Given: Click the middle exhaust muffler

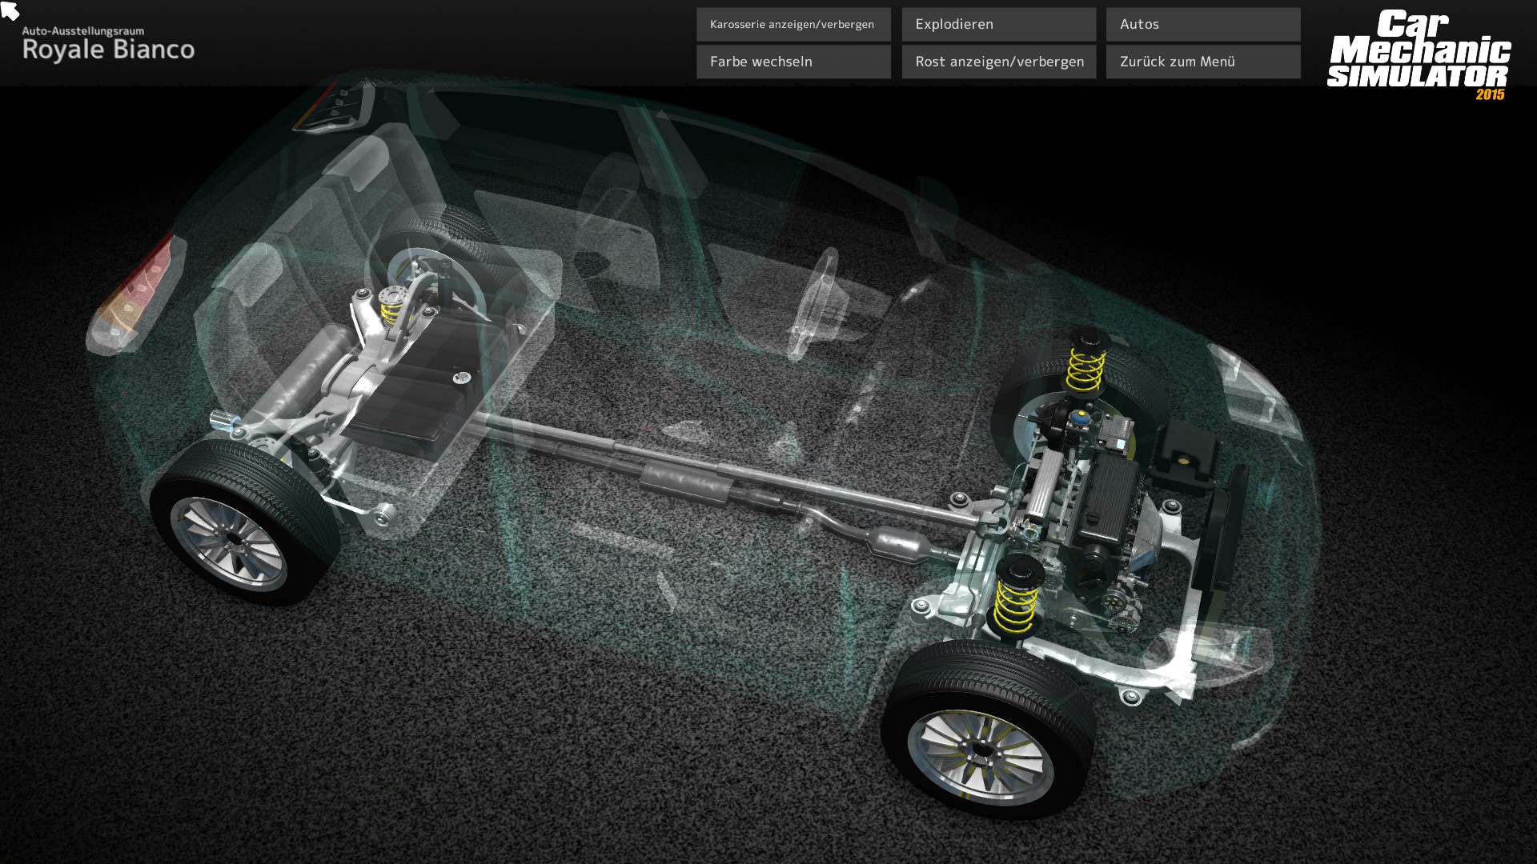Looking at the screenshot, I should click(685, 482).
